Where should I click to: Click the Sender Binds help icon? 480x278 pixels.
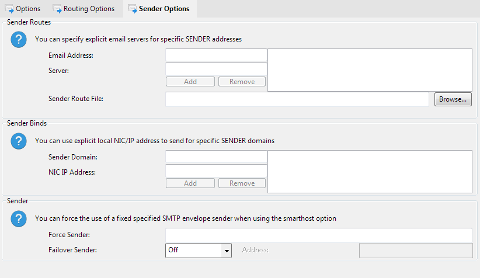point(19,141)
